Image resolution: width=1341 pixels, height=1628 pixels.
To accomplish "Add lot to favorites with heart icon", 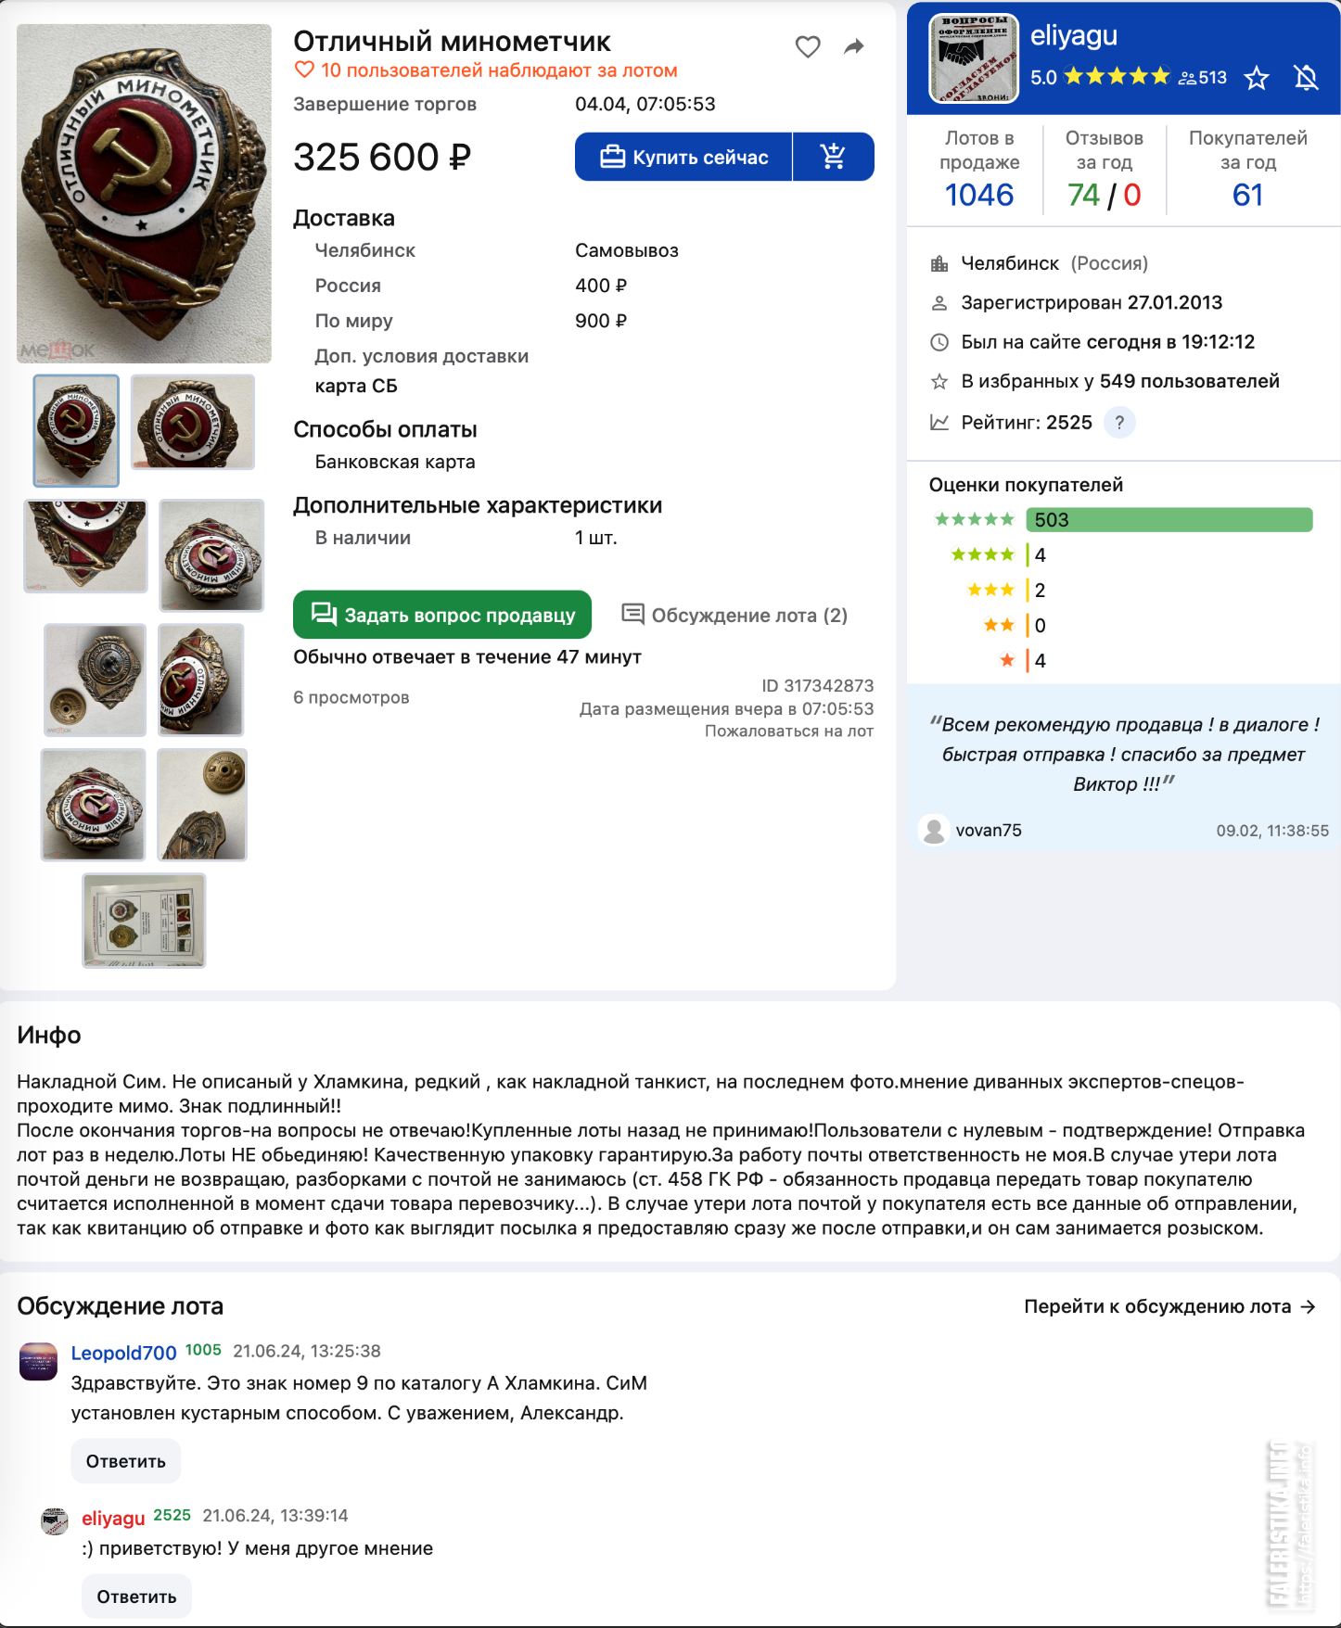I will point(808,46).
